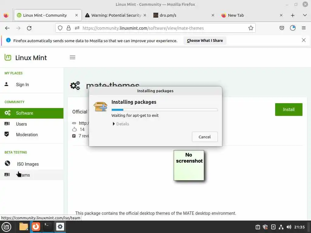Screen dimensions: 311x233
Task: Click the installation progress bar
Action: coord(165,110)
